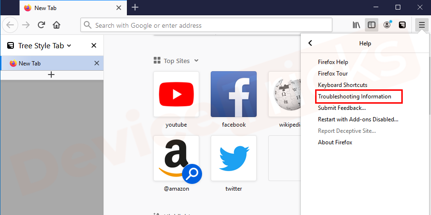Expand the Tree Style Tab sidebar switcher dropdown
Screen dimensions: 431x215
pos(69,45)
